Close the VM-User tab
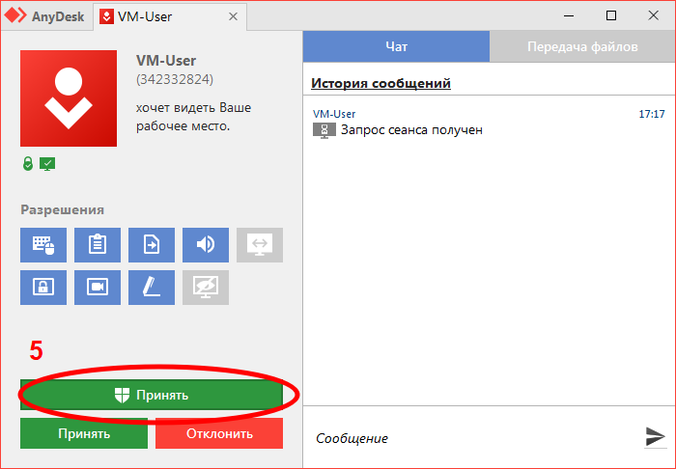The height and width of the screenshot is (469, 676). (x=234, y=16)
